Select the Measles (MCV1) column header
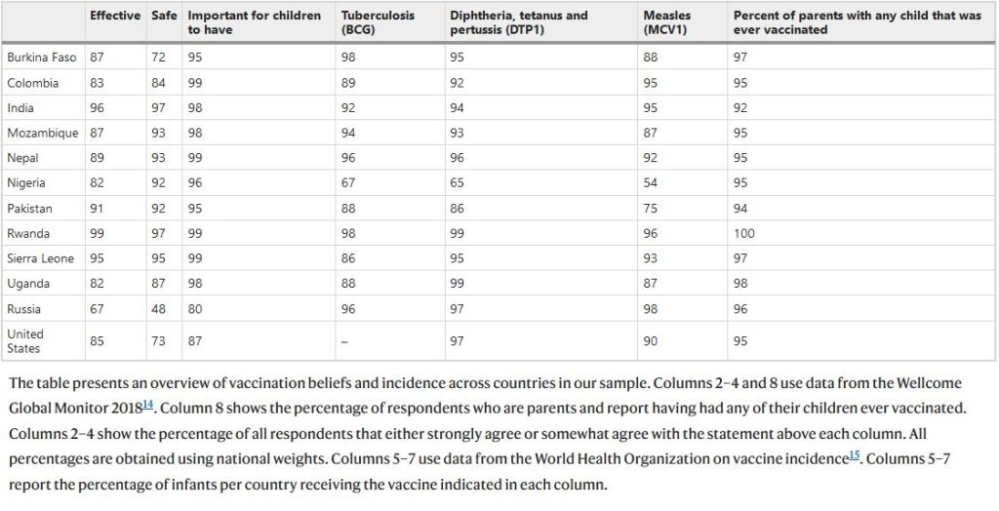This screenshot has height=511, width=999. tap(667, 22)
